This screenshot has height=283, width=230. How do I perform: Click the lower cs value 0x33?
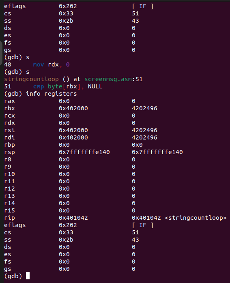66,232
